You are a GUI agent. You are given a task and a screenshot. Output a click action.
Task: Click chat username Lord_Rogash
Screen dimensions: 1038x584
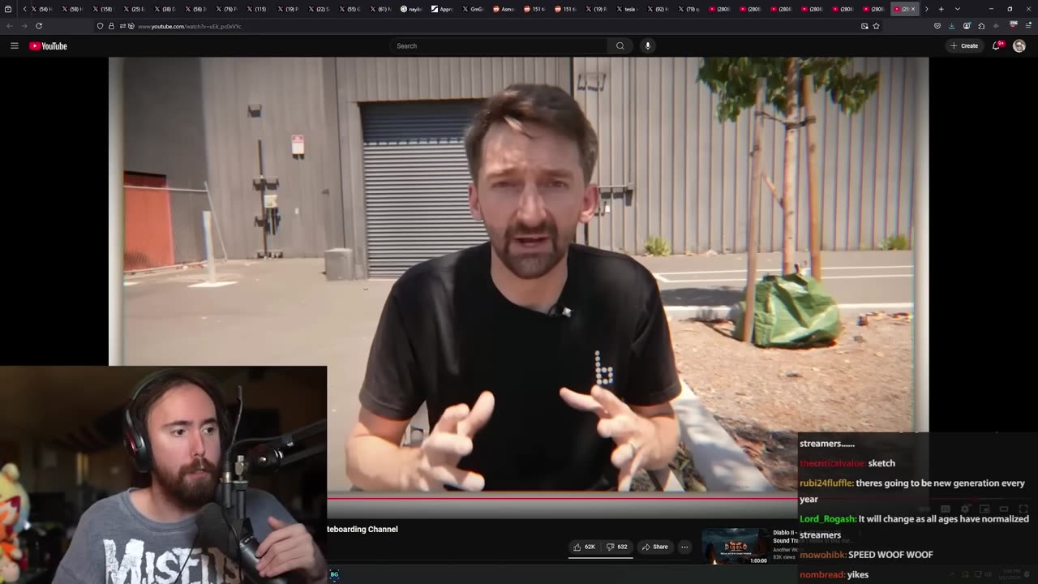pyautogui.click(x=827, y=519)
